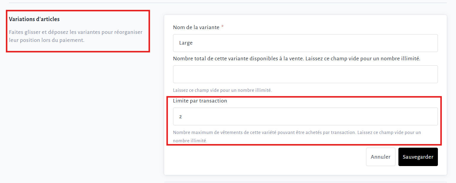
Task: Click the partially visible card below form
Action: pyautogui.click(x=305, y=182)
